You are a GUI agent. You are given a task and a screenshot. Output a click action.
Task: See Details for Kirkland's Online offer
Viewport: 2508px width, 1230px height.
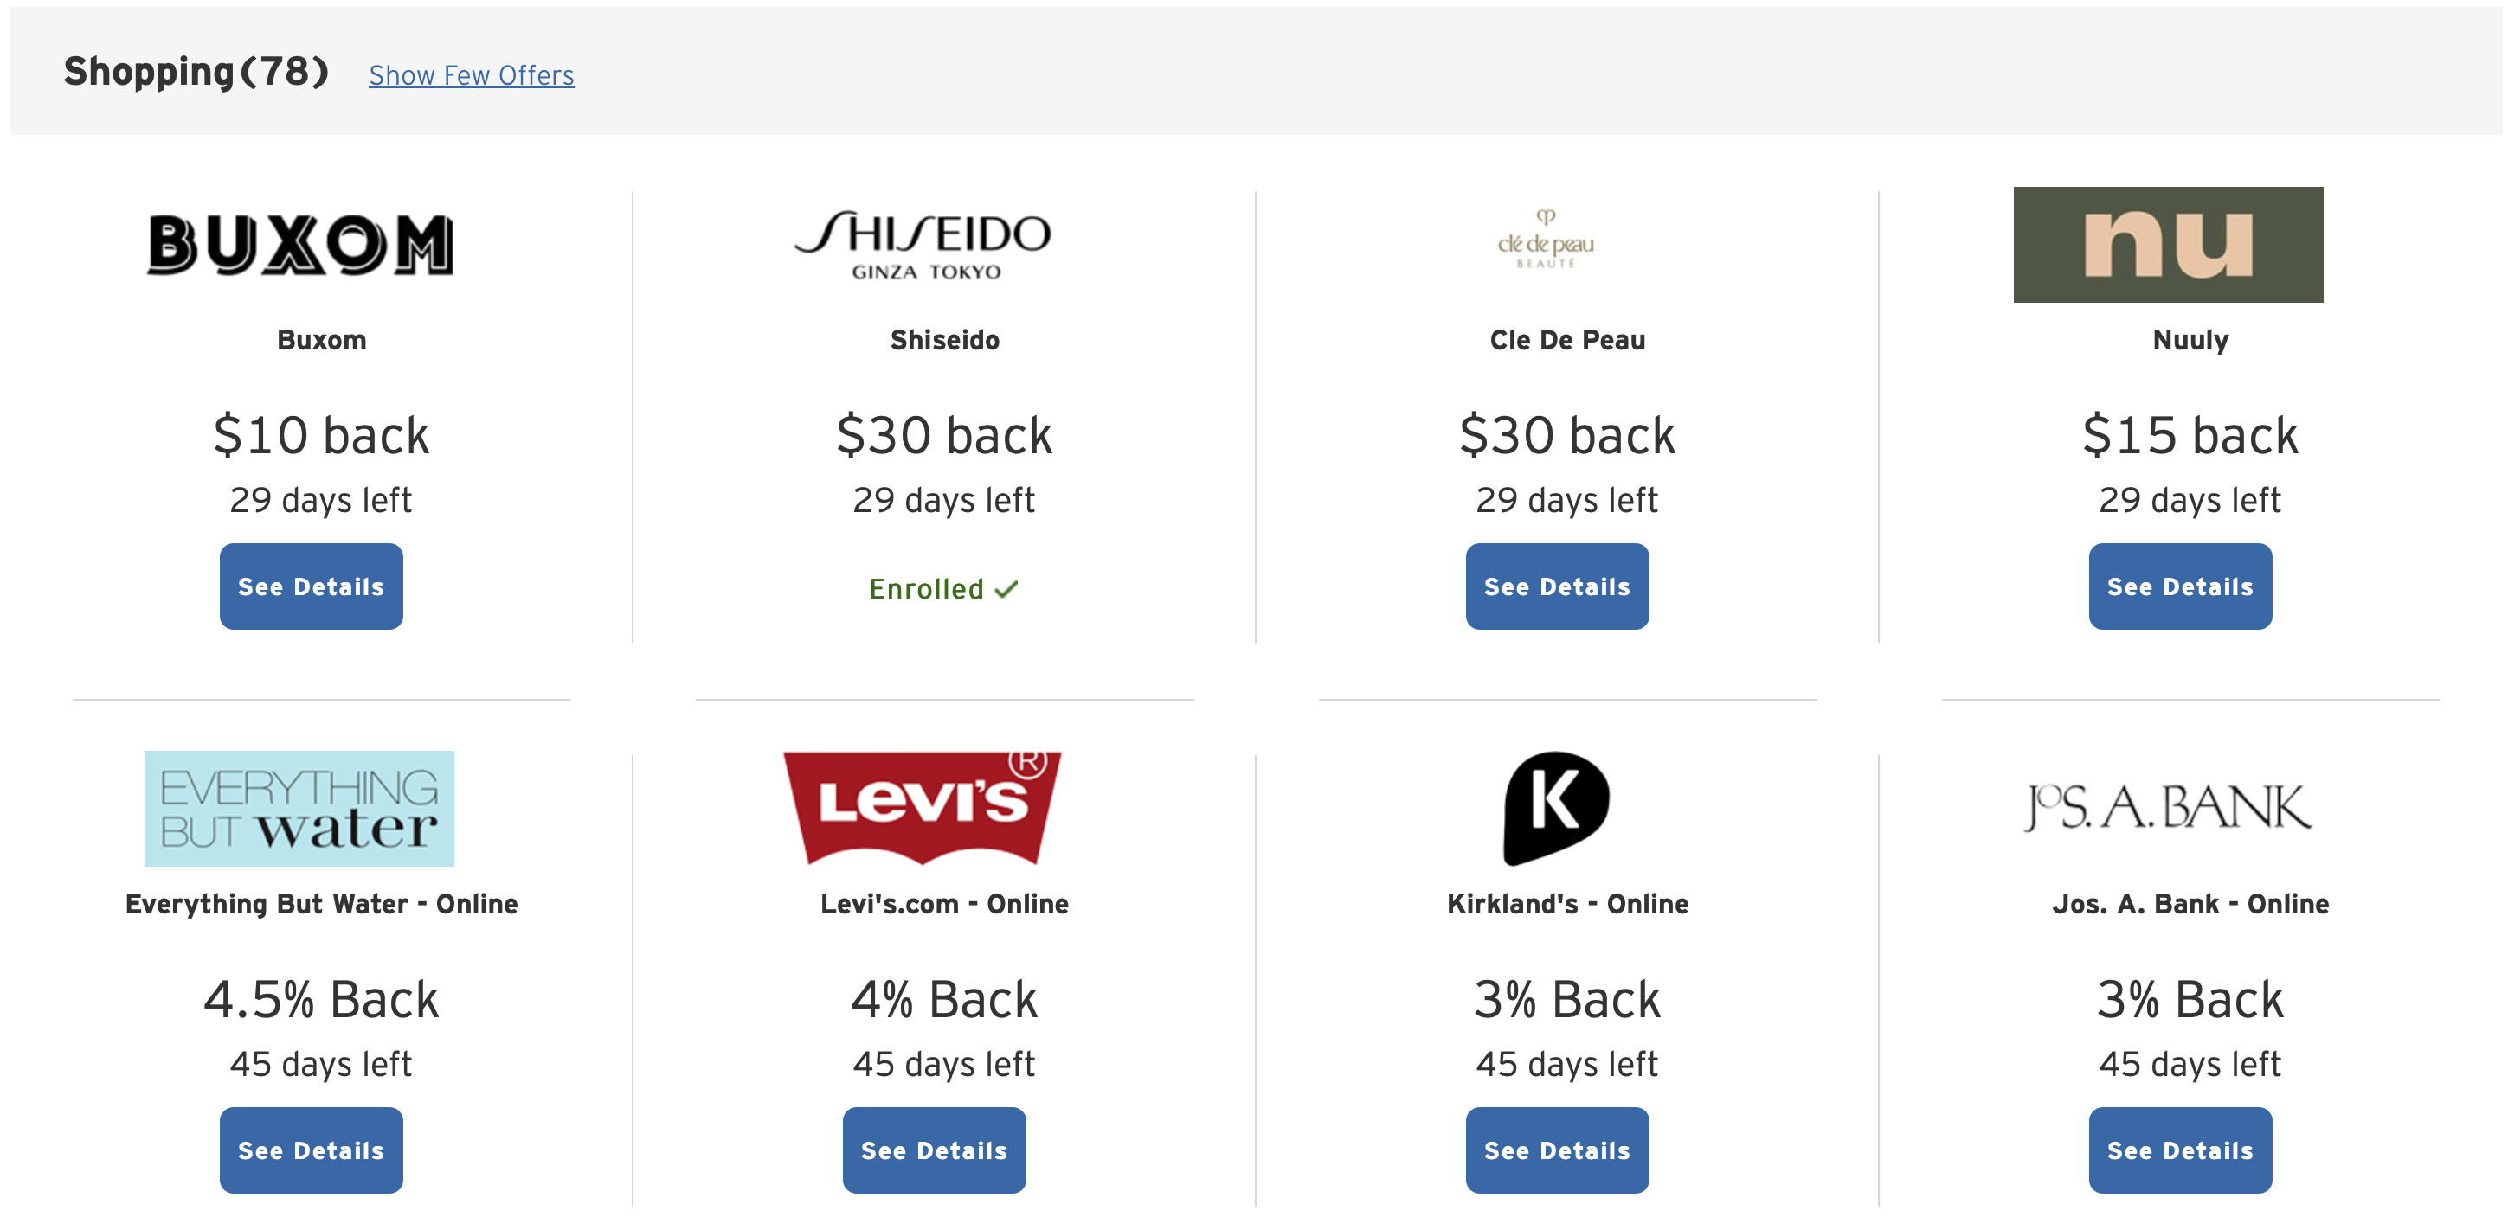point(1558,1150)
